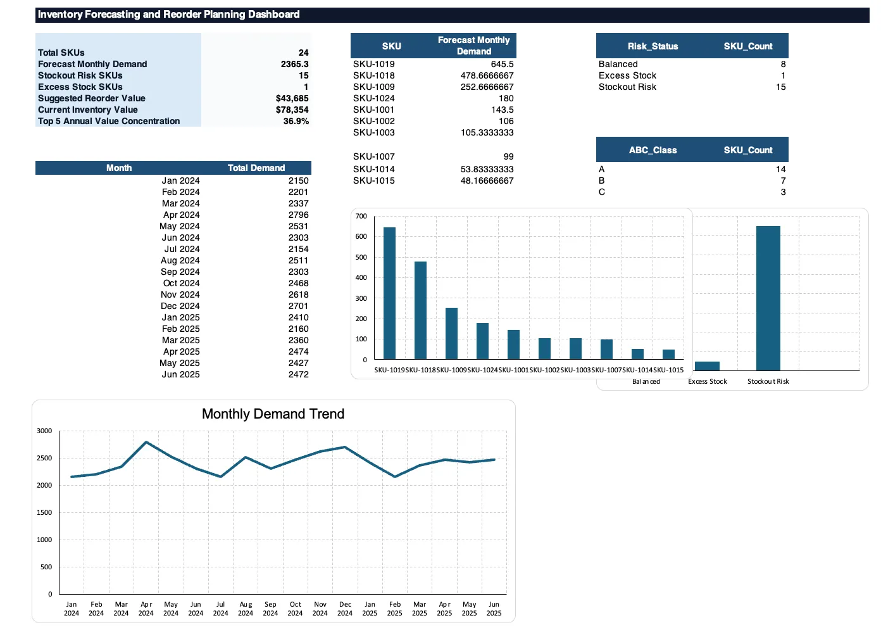Select the Forecast Monthly Demand column header
Viewport: 881px width, 632px height.
[x=474, y=46]
